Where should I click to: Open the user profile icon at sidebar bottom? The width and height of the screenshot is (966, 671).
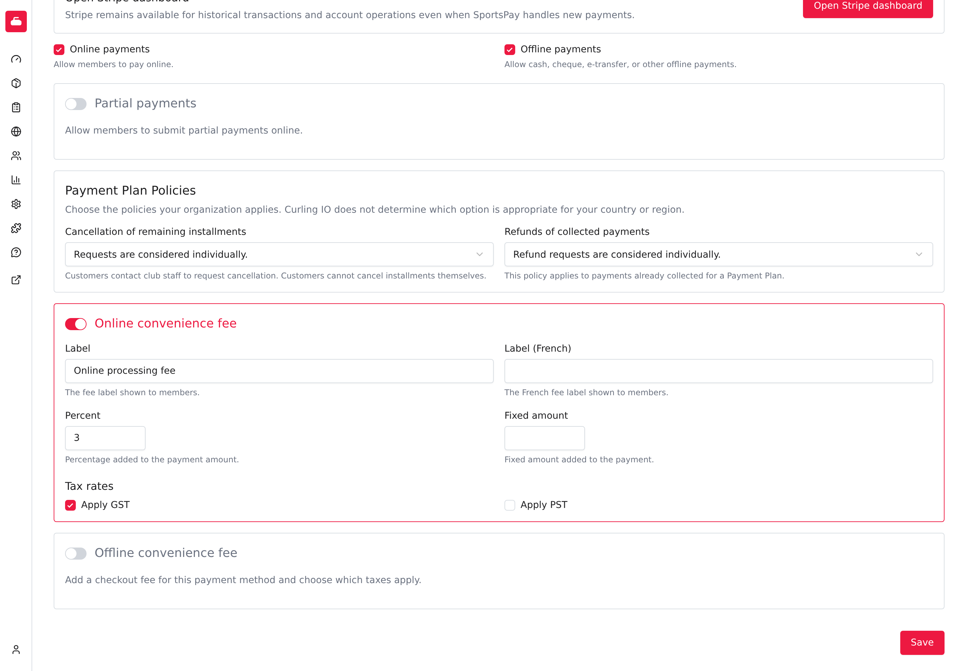click(16, 650)
